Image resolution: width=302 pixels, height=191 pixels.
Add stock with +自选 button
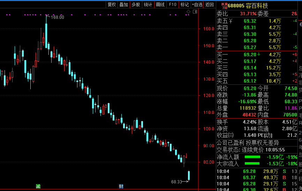click(x=197, y=5)
